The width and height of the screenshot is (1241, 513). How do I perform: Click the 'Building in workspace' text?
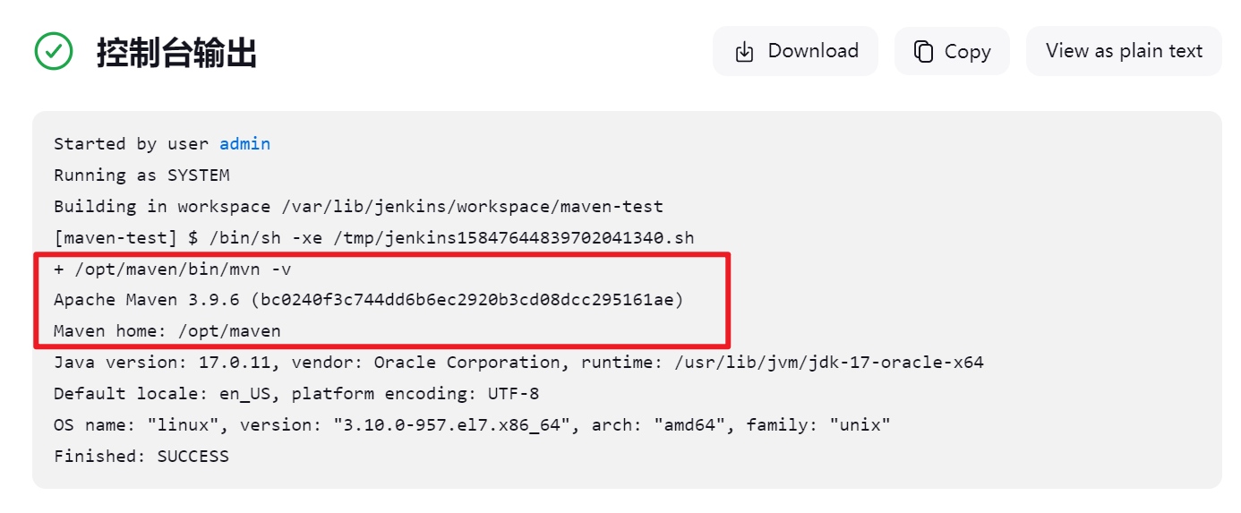[x=162, y=207]
